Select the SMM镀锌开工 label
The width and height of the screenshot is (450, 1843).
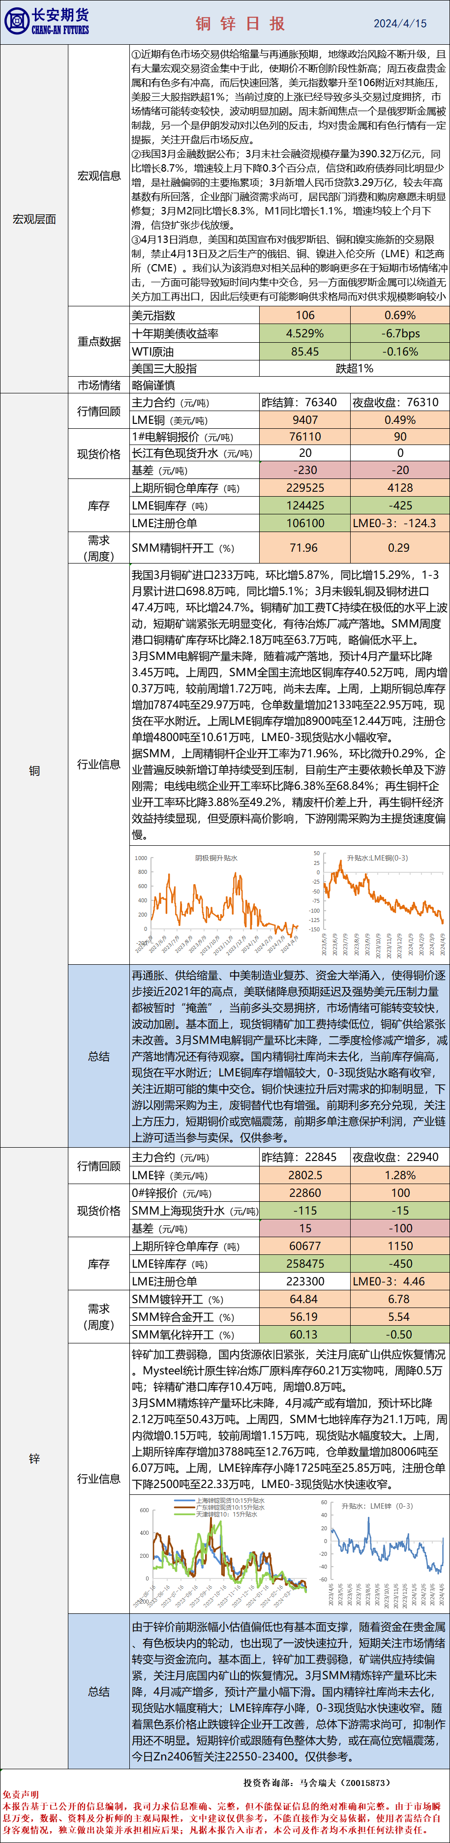[x=178, y=1299]
